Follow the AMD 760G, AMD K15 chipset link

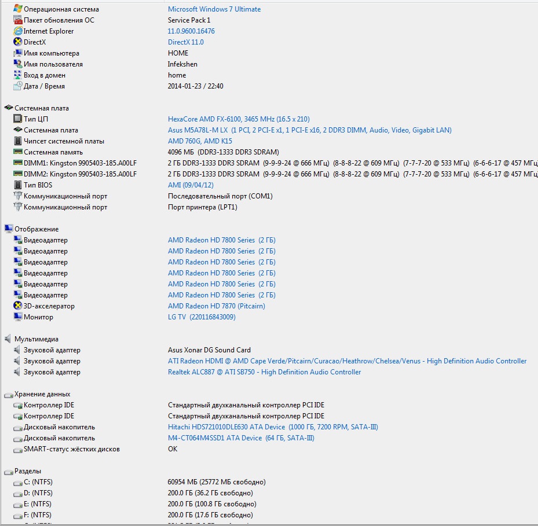coord(200,141)
